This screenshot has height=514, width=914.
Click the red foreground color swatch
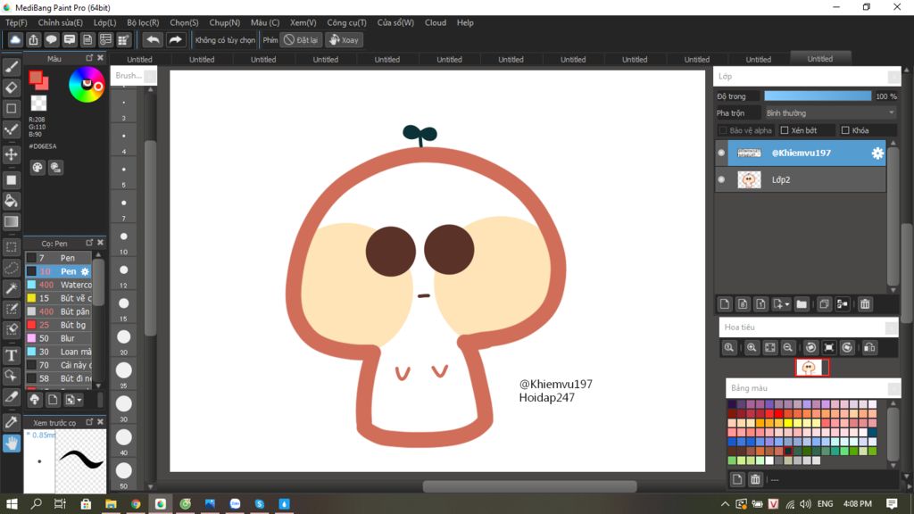37,79
